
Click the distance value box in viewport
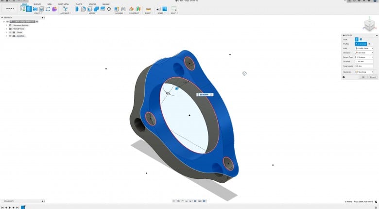coord(204,95)
